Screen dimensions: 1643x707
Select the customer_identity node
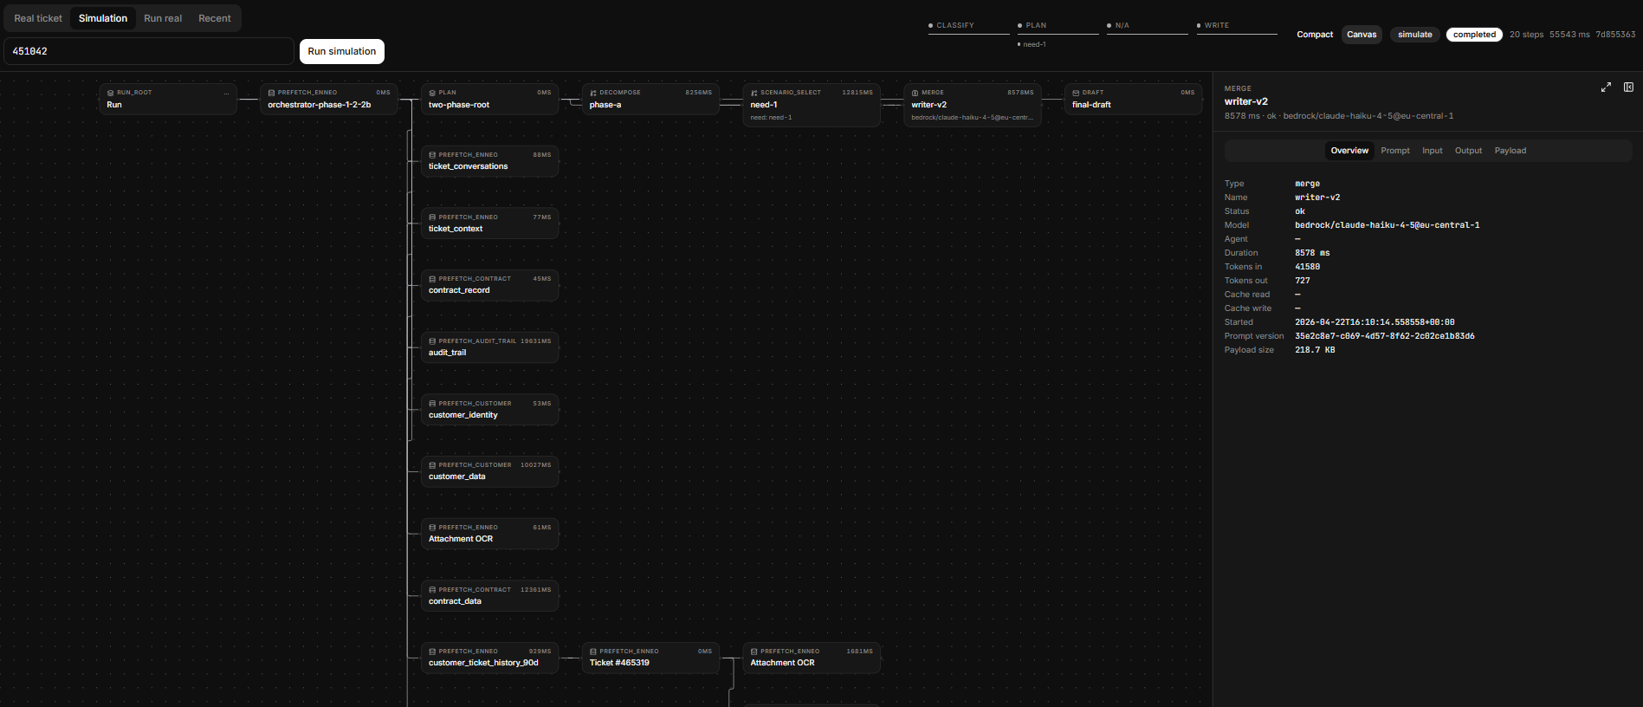[x=490, y=410]
